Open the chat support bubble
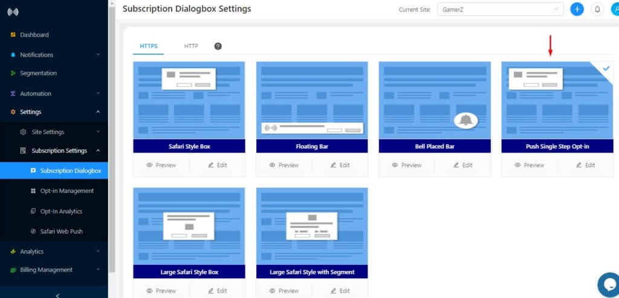Viewport: 619px width, 298px height. (x=609, y=284)
